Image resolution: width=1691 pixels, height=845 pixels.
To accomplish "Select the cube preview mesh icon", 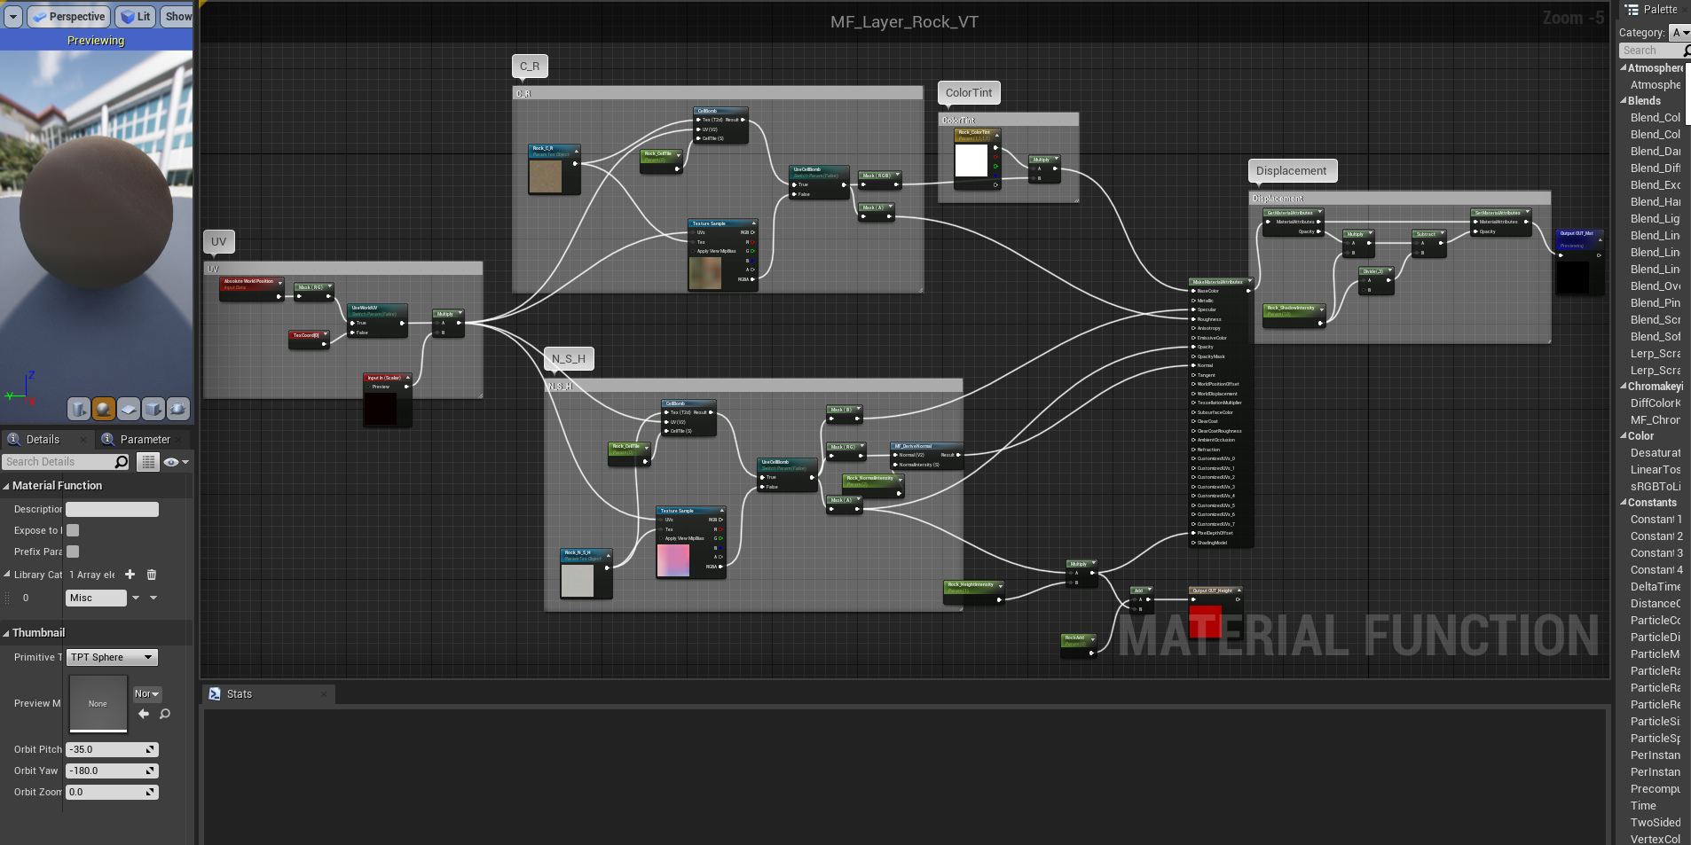I will (153, 409).
